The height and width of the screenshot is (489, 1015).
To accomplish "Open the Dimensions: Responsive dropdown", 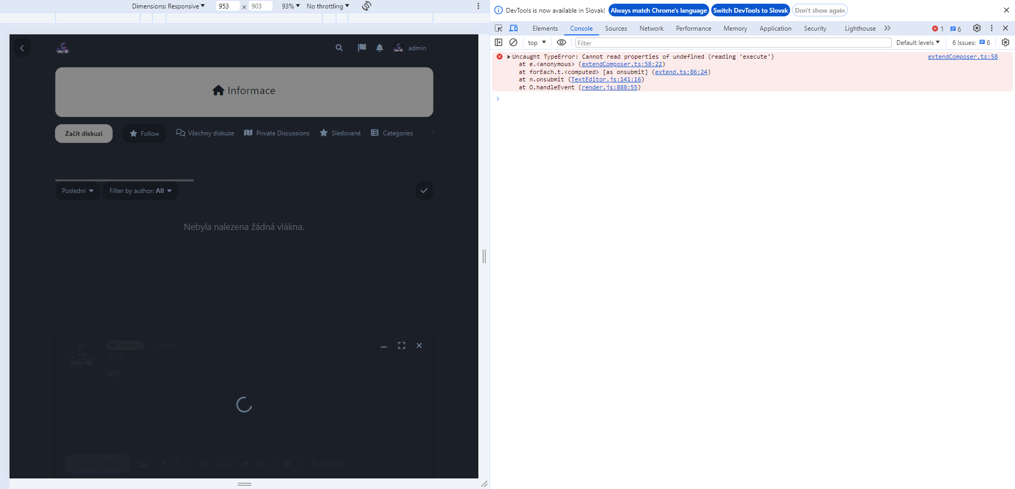I will click(x=168, y=6).
